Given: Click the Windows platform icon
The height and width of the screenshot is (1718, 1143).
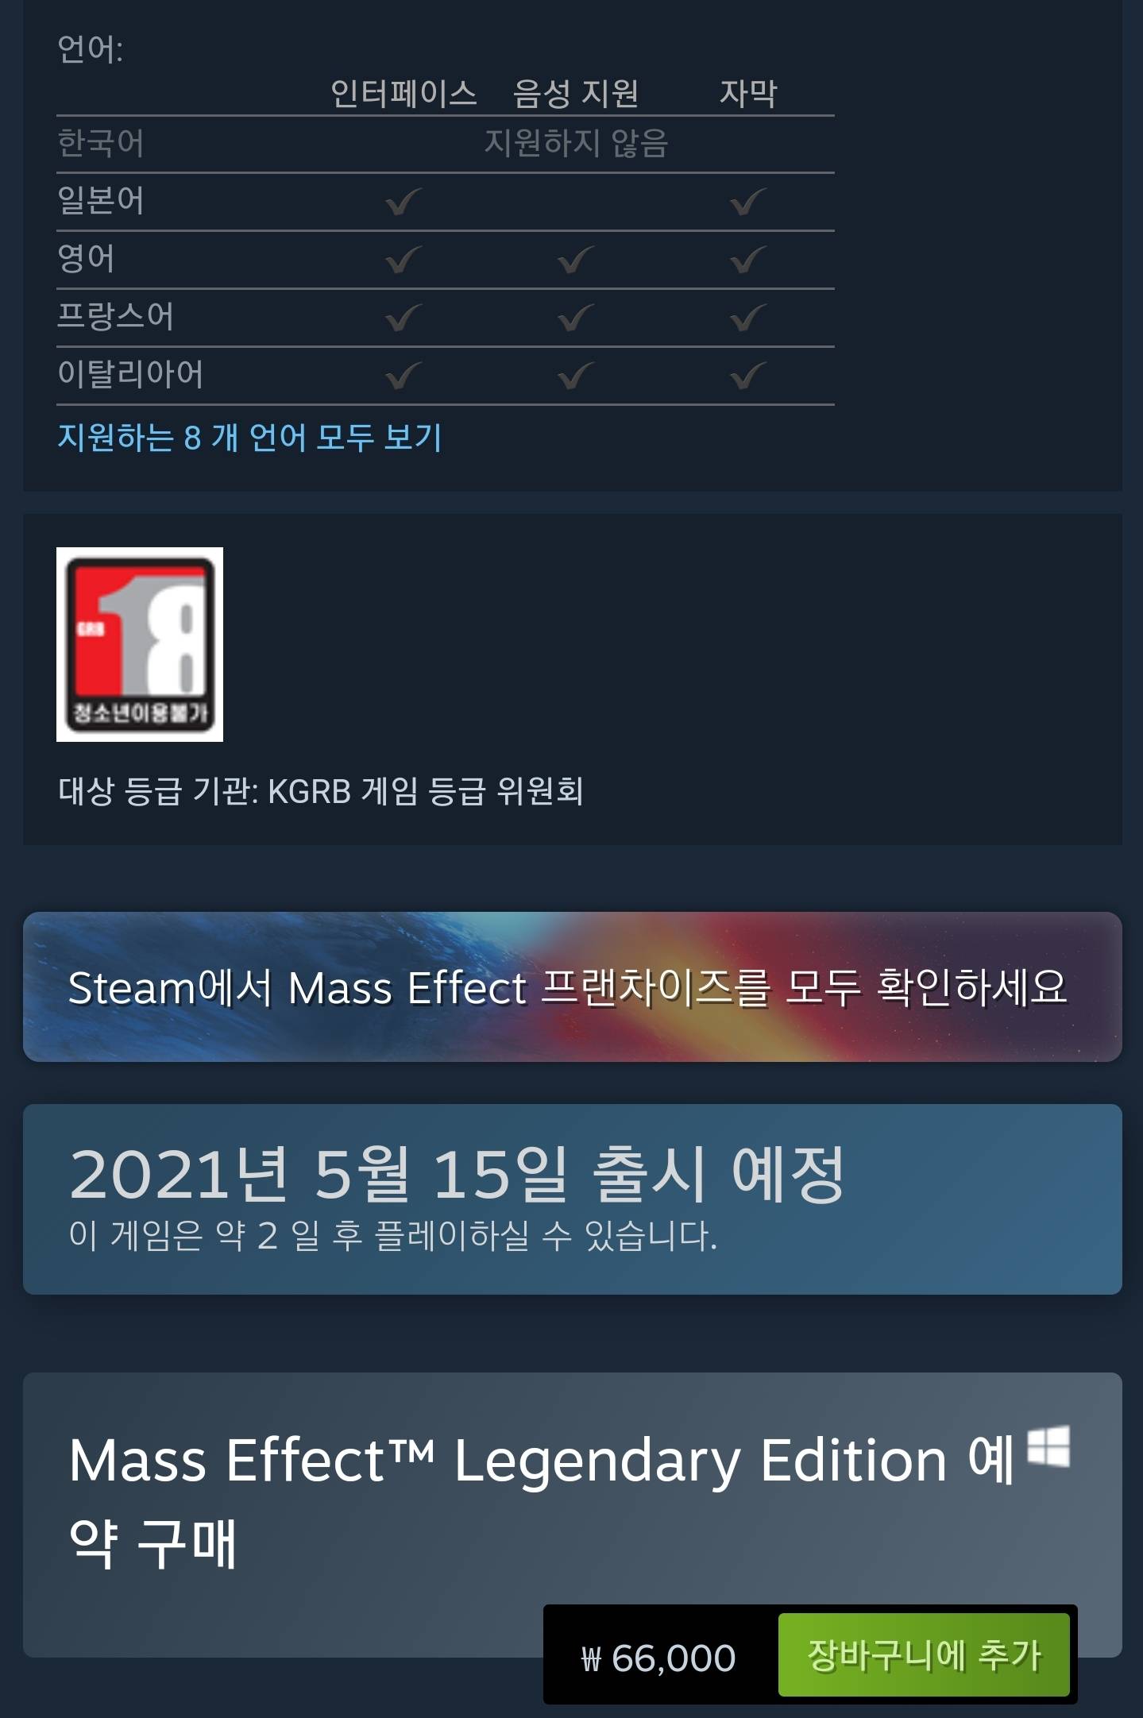Looking at the screenshot, I should [1048, 1446].
